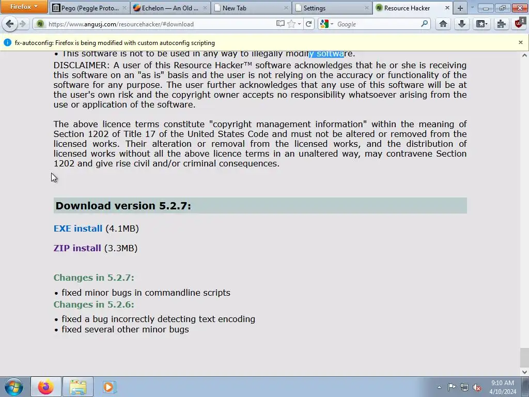Close the New Tab tab
529x397 pixels.
click(x=286, y=8)
